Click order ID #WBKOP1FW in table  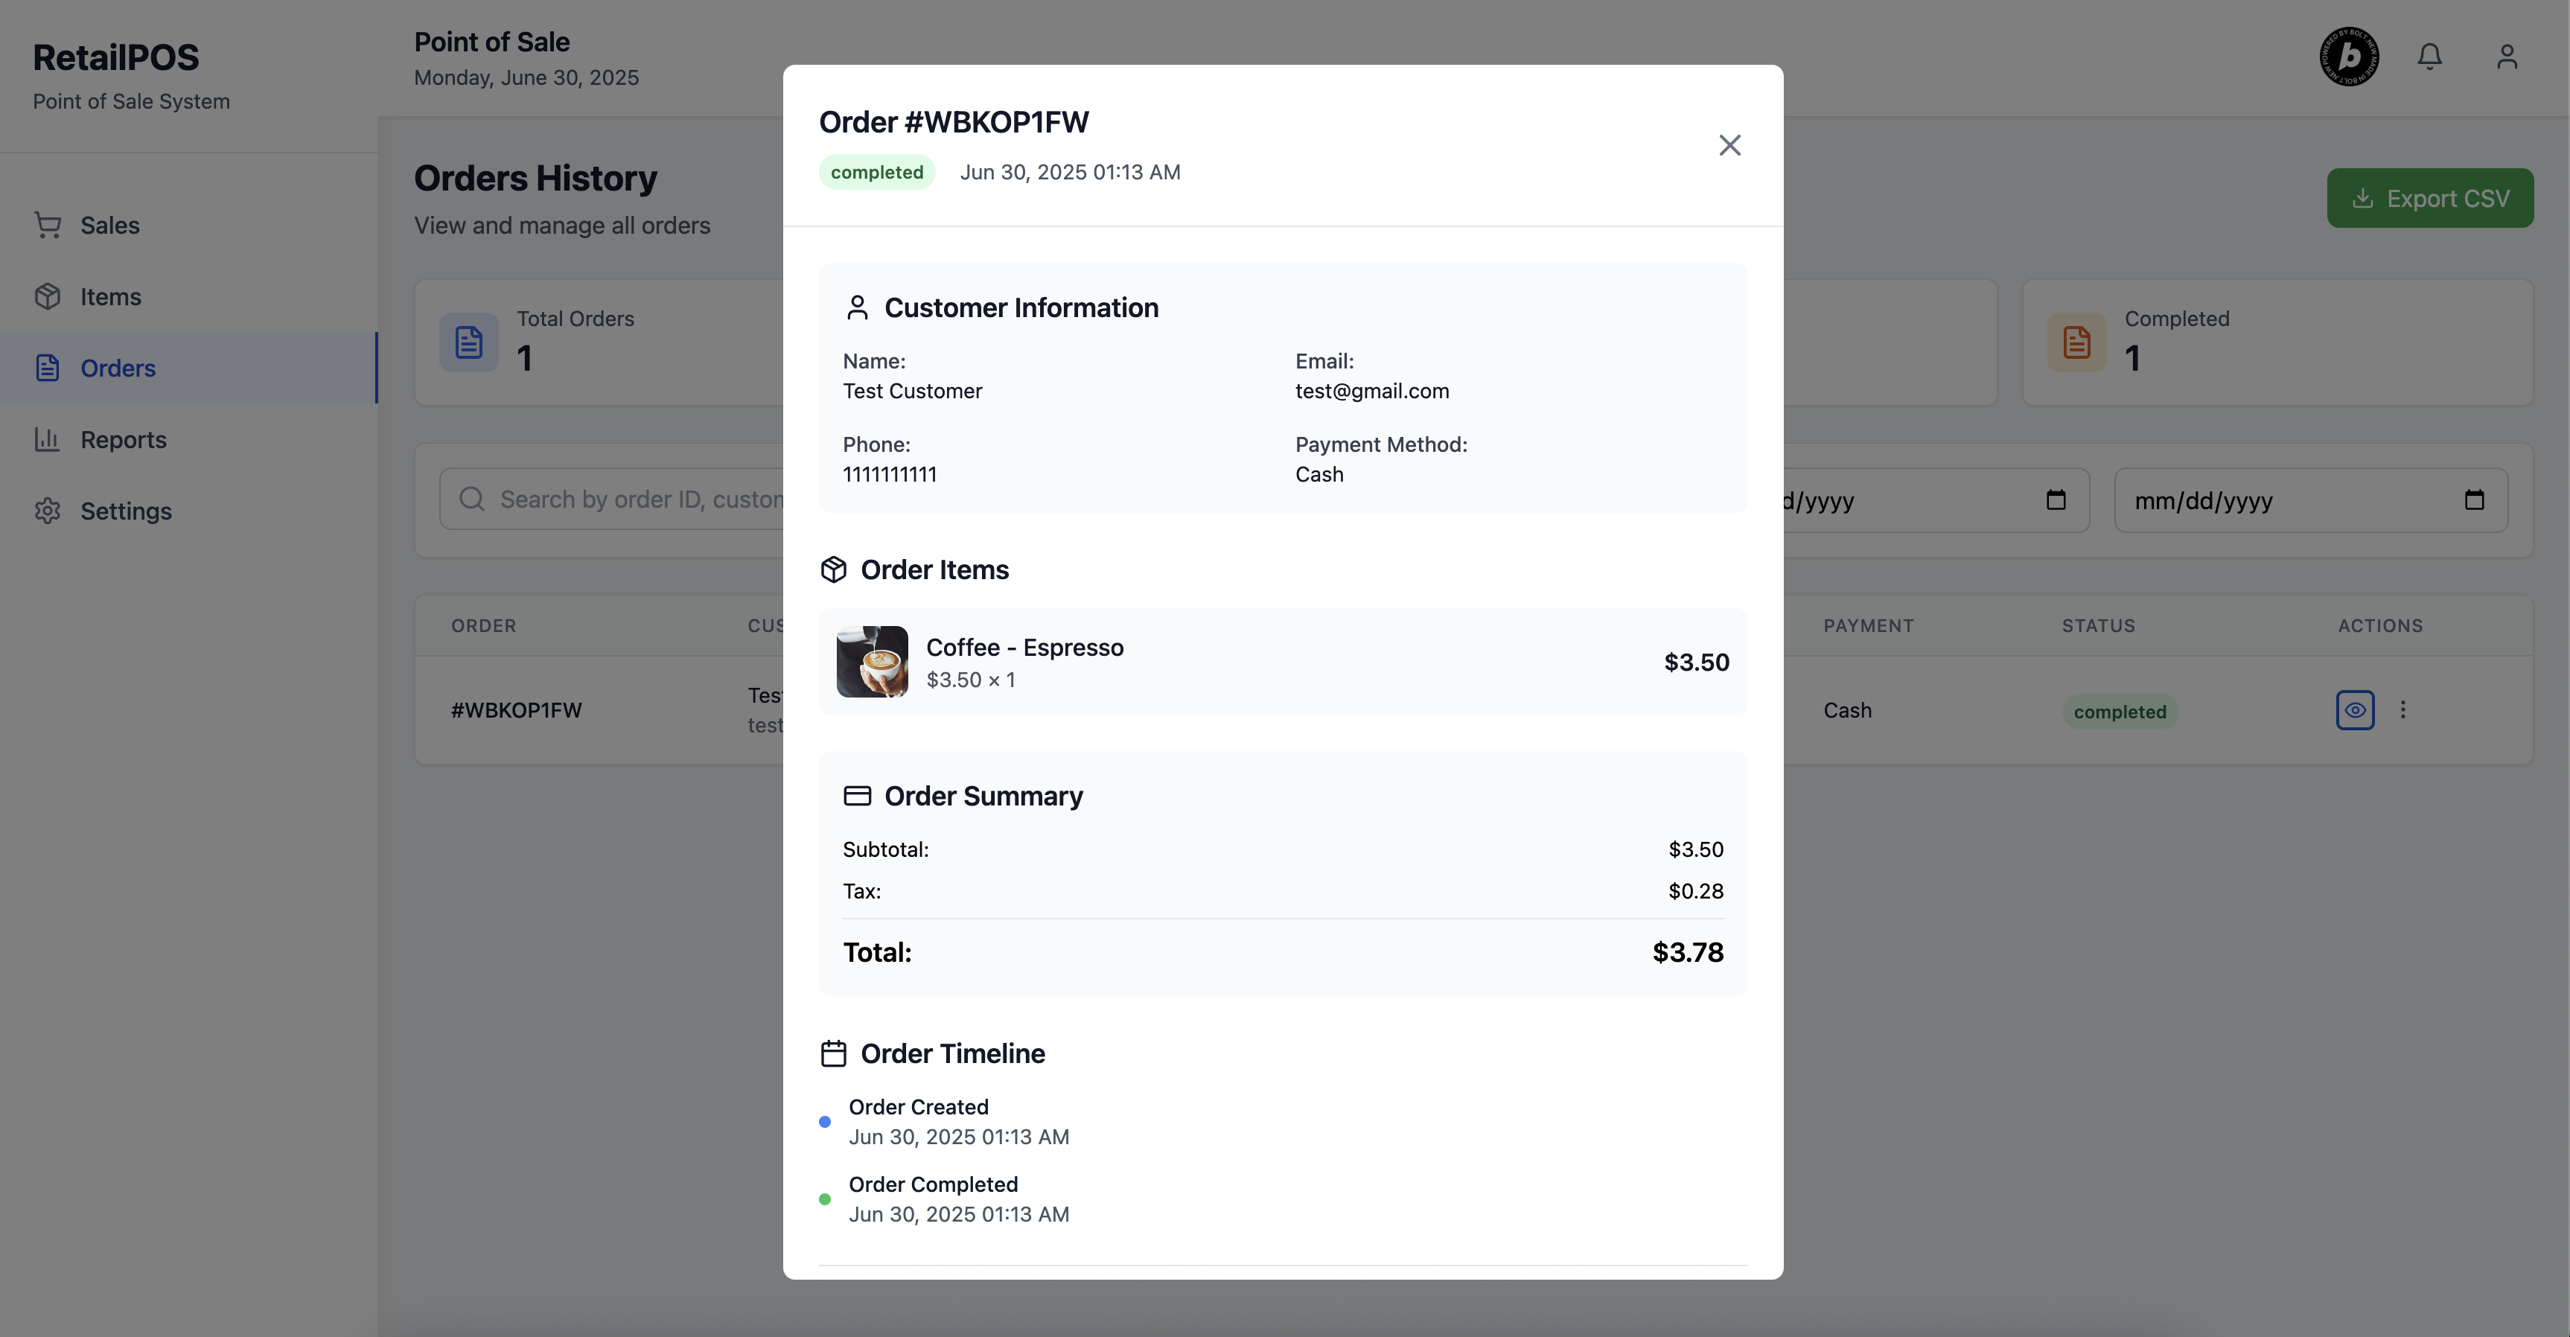[516, 710]
